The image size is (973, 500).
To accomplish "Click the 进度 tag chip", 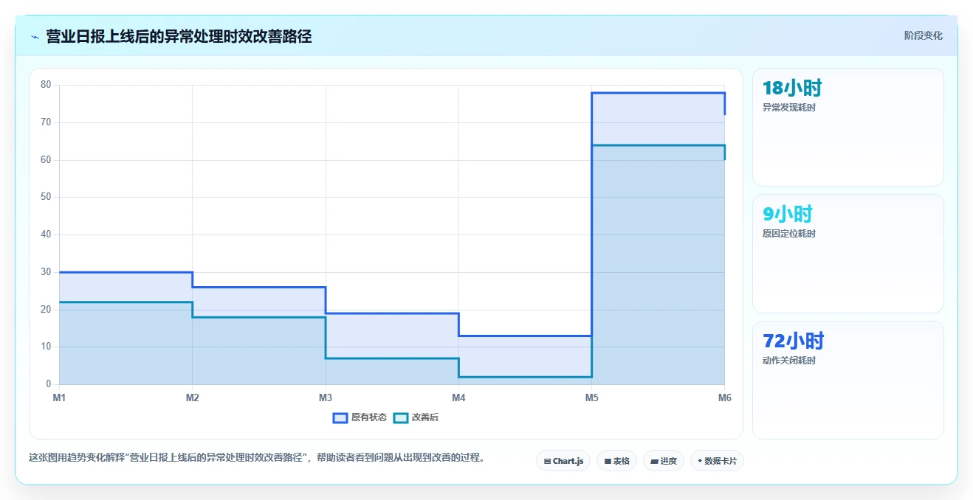I will 664,461.
